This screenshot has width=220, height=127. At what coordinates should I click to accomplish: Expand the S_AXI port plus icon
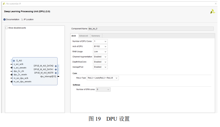coord(14,61)
